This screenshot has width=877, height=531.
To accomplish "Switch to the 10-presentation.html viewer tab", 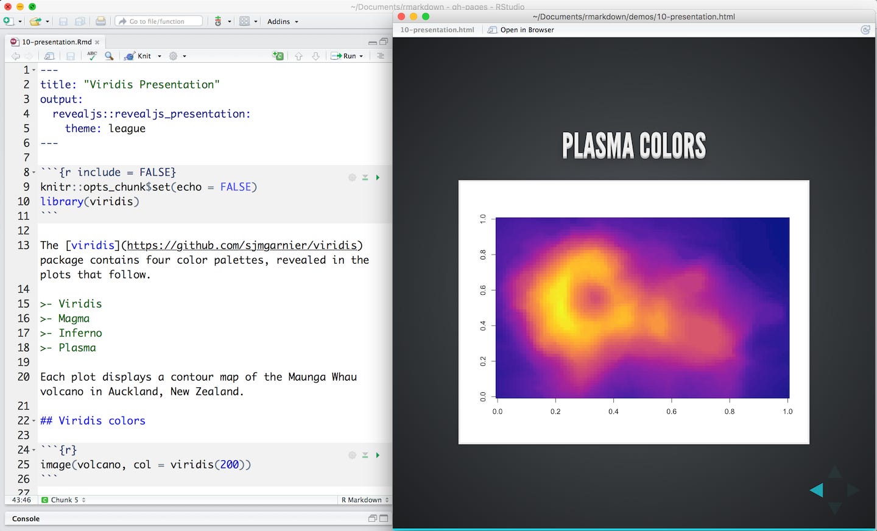I will click(436, 29).
